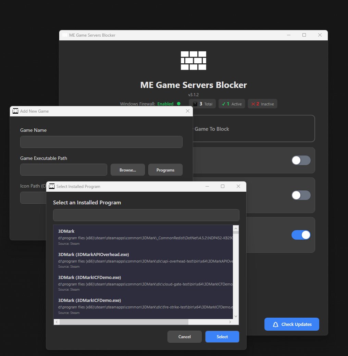Image resolution: width=348 pixels, height=356 pixels.
Task: Click the Add New Game dialog title icon
Action: pyautogui.click(x=15, y=111)
